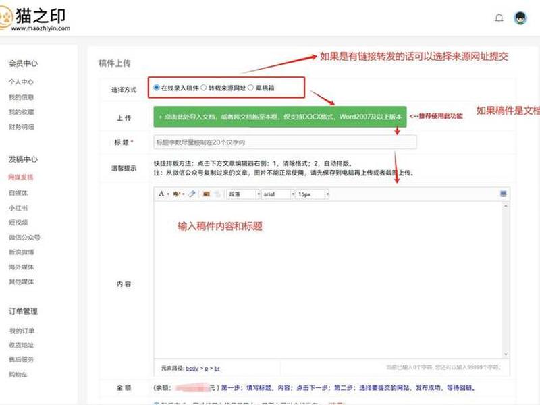Click the www.maozhiyin.com site address text
The width and height of the screenshot is (540, 405).
(40, 28)
